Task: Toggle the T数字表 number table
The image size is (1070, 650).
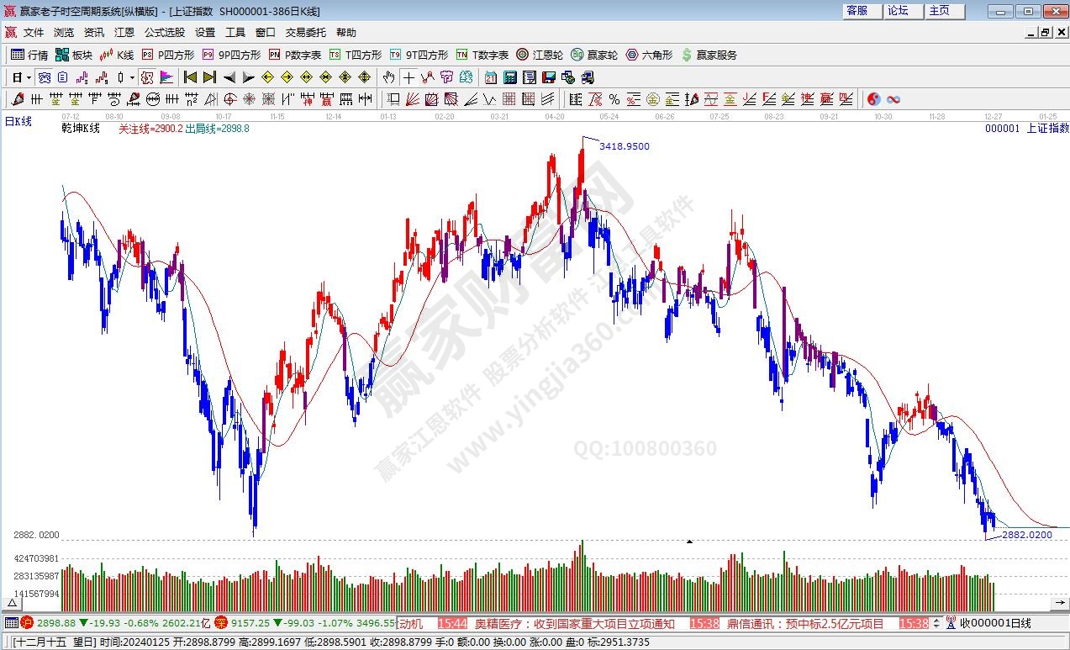Action: pos(482,55)
